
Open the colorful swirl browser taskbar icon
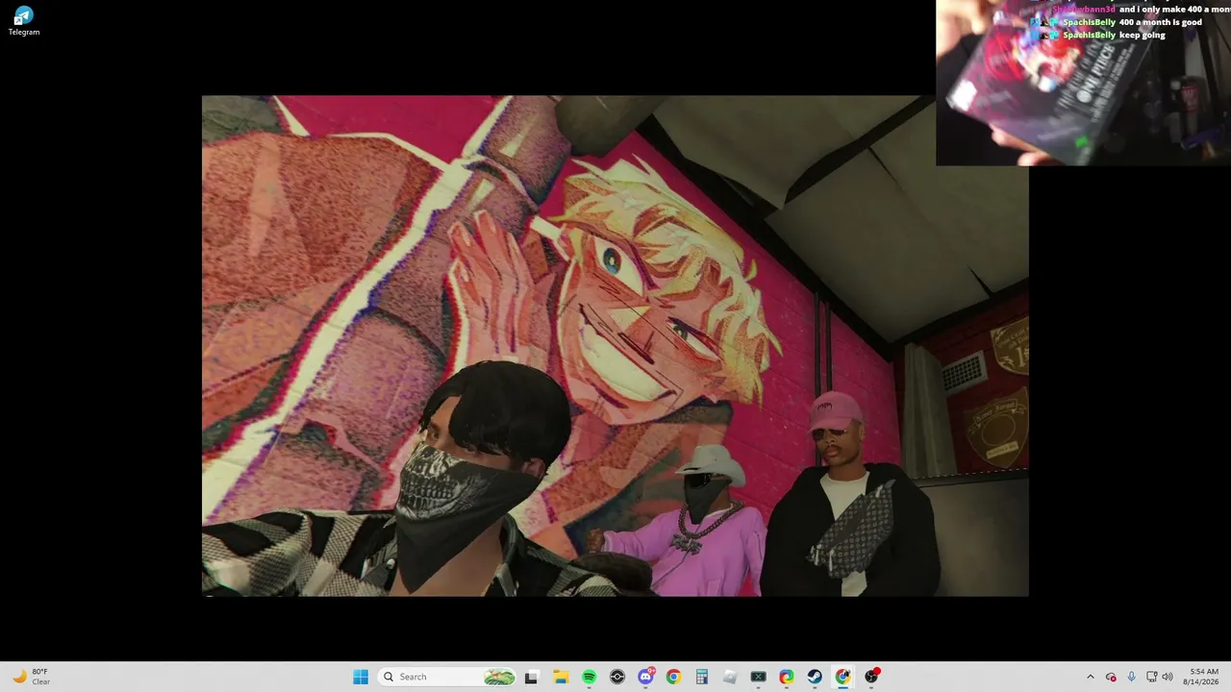787,677
